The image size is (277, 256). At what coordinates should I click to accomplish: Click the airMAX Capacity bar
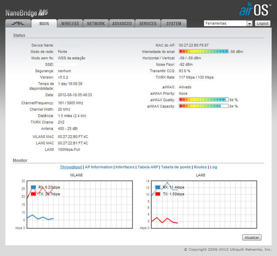tap(204, 106)
